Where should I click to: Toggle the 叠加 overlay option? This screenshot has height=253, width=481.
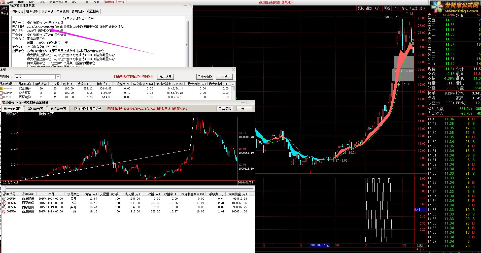pos(369,8)
